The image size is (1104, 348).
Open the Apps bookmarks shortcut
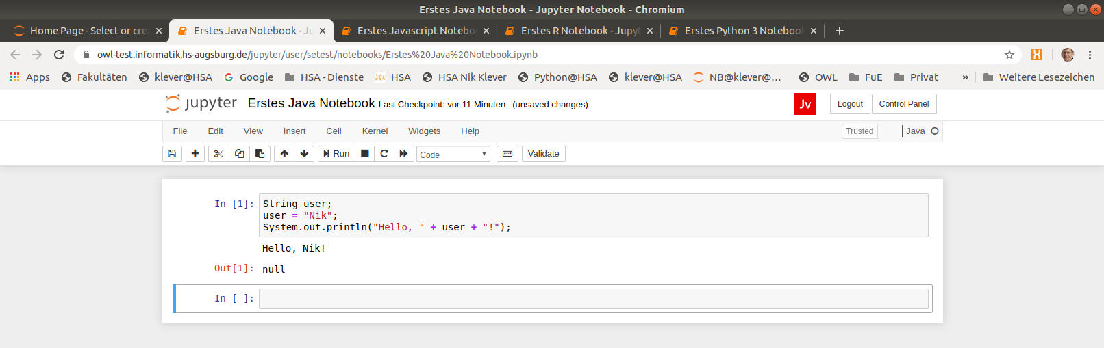coord(29,77)
